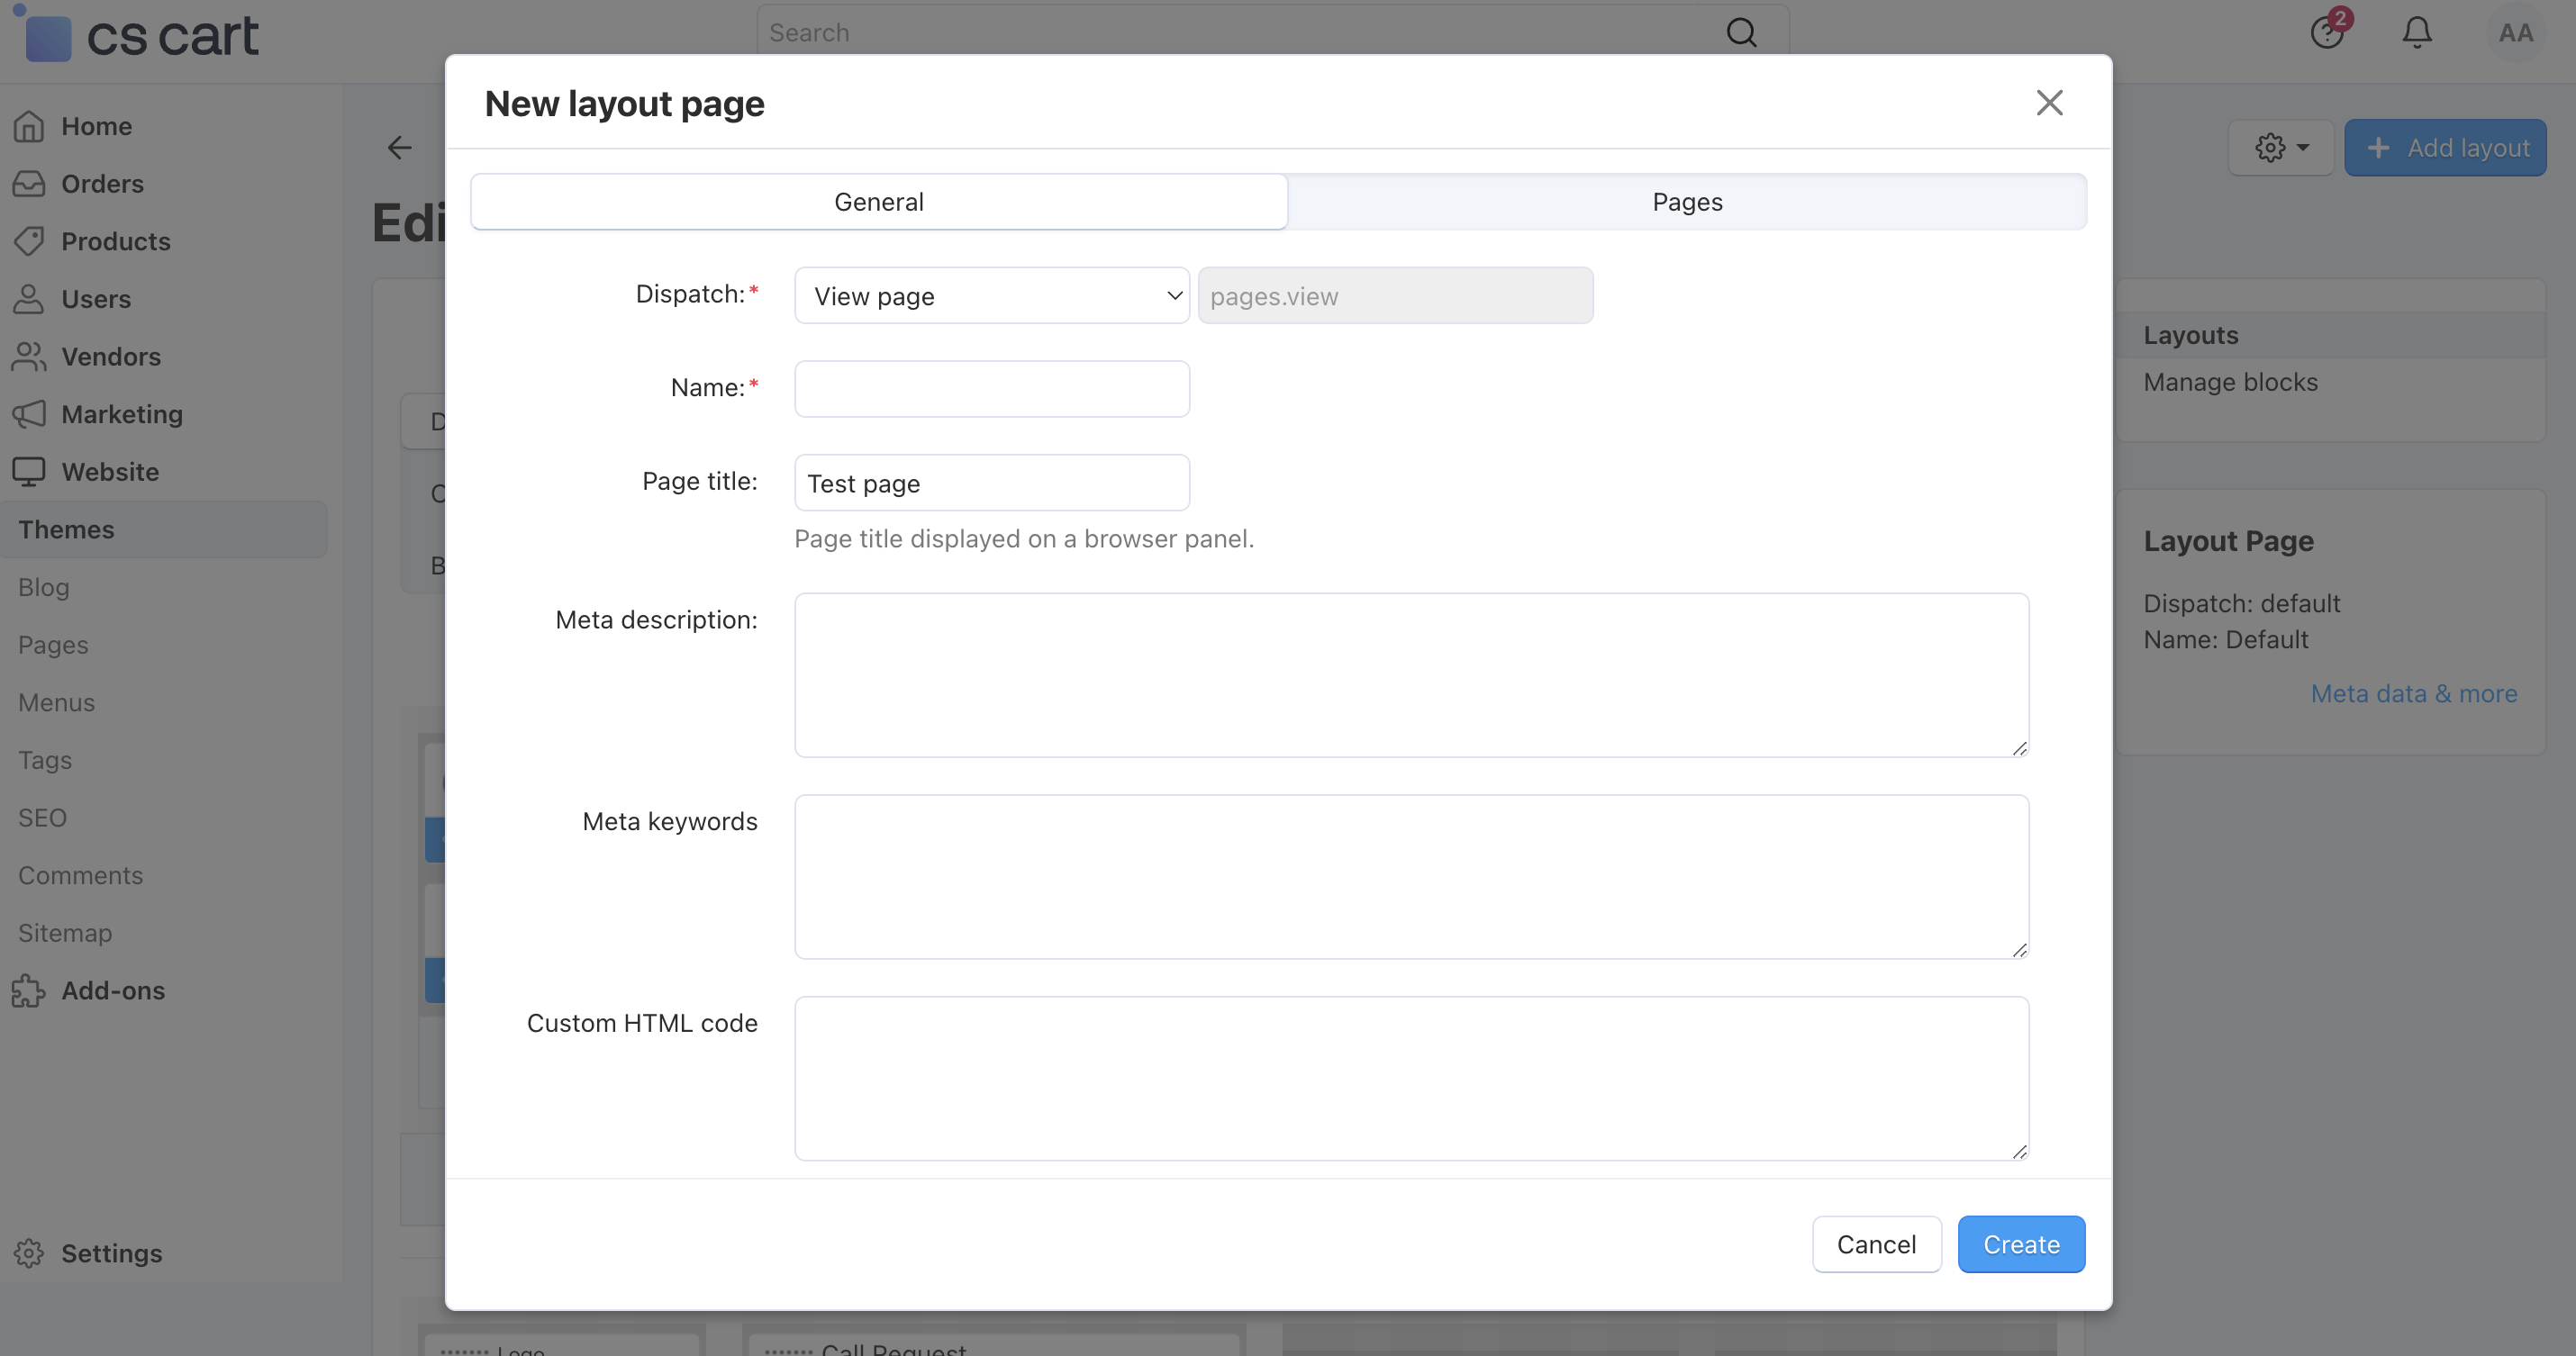This screenshot has height=1356, width=2576.
Task: Click the Meta description resize handle
Action: tap(2019, 748)
